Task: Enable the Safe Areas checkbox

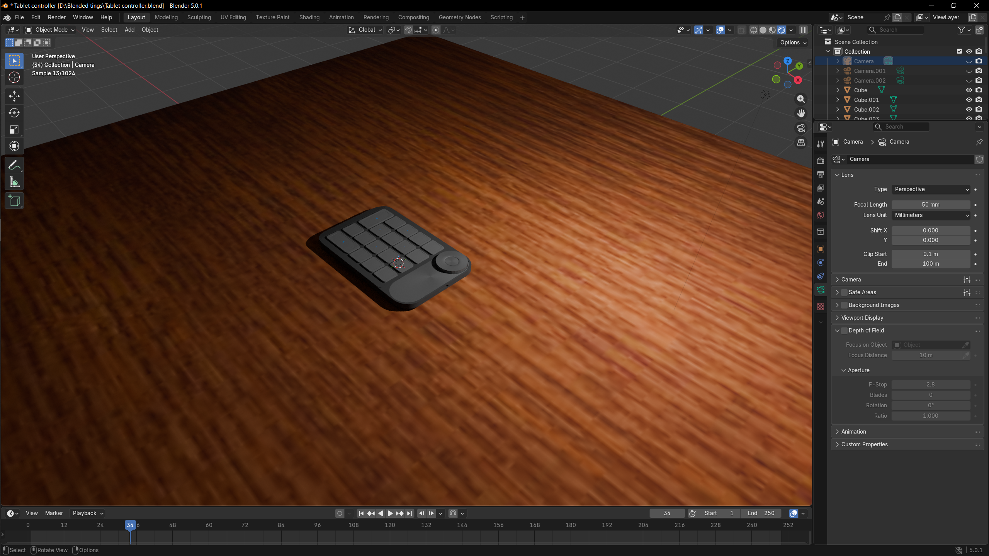Action: point(844,292)
